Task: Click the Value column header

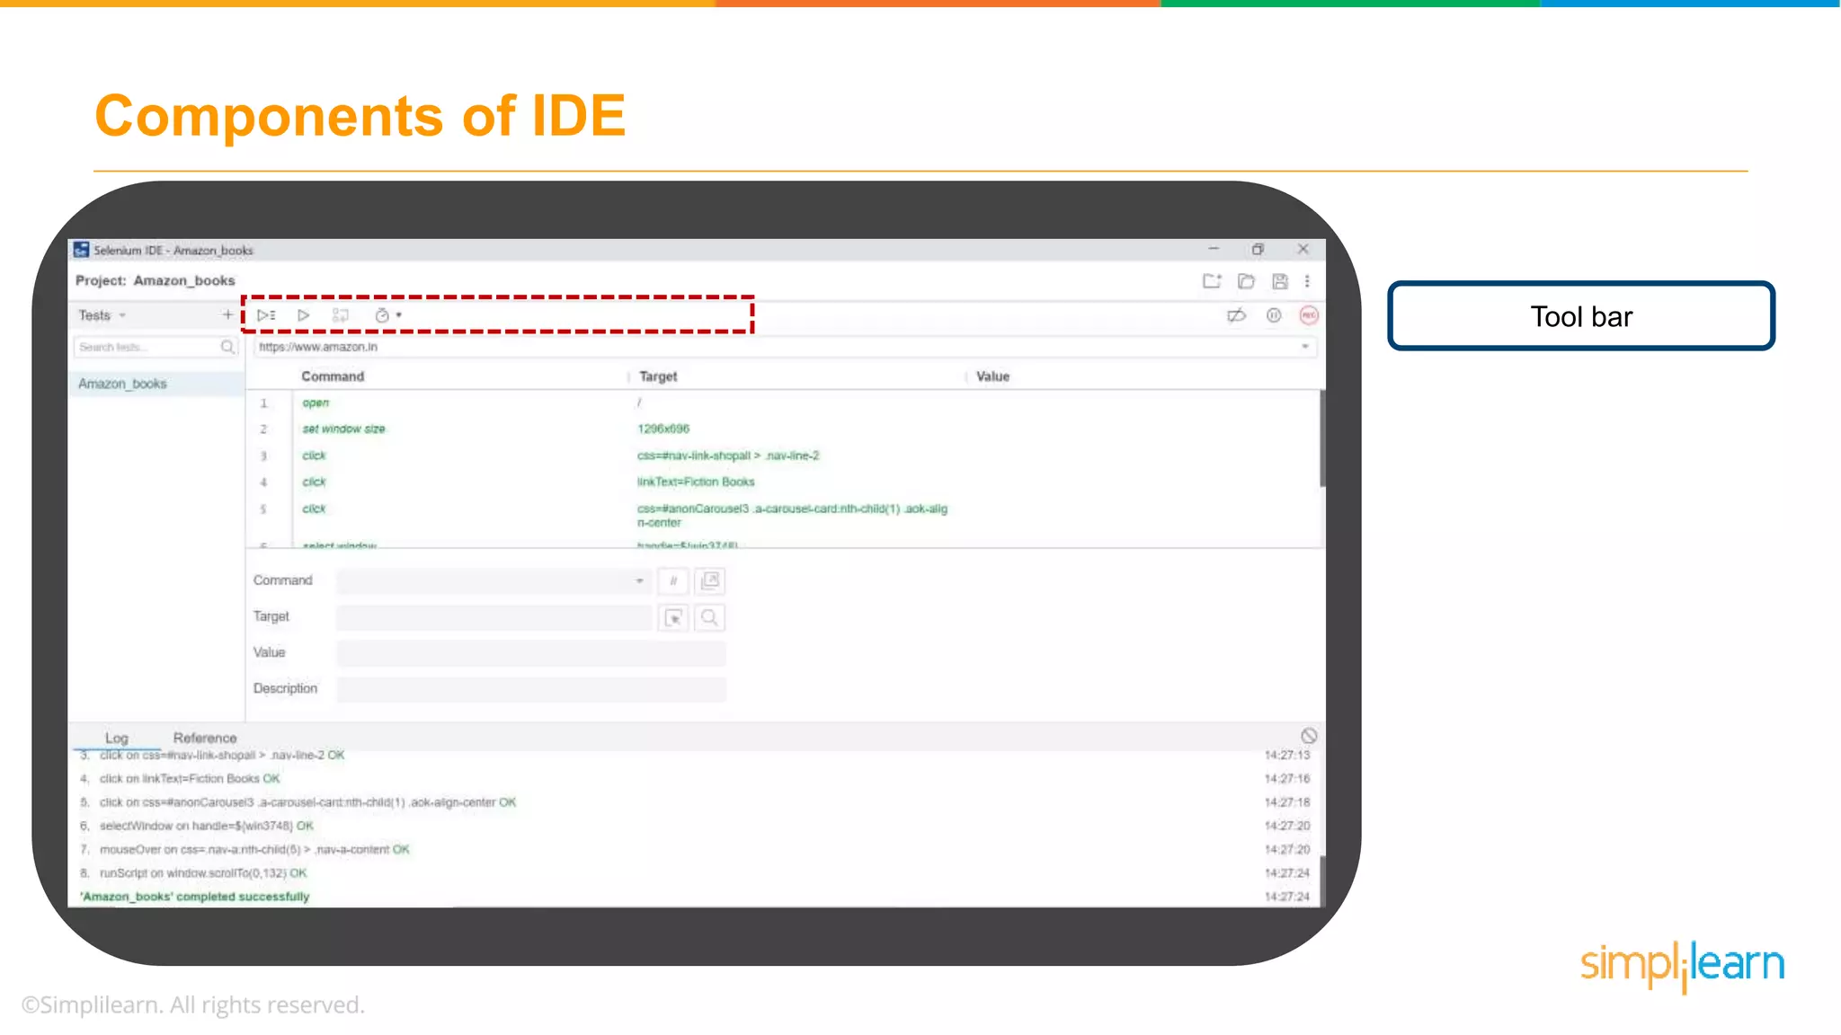Action: (992, 376)
